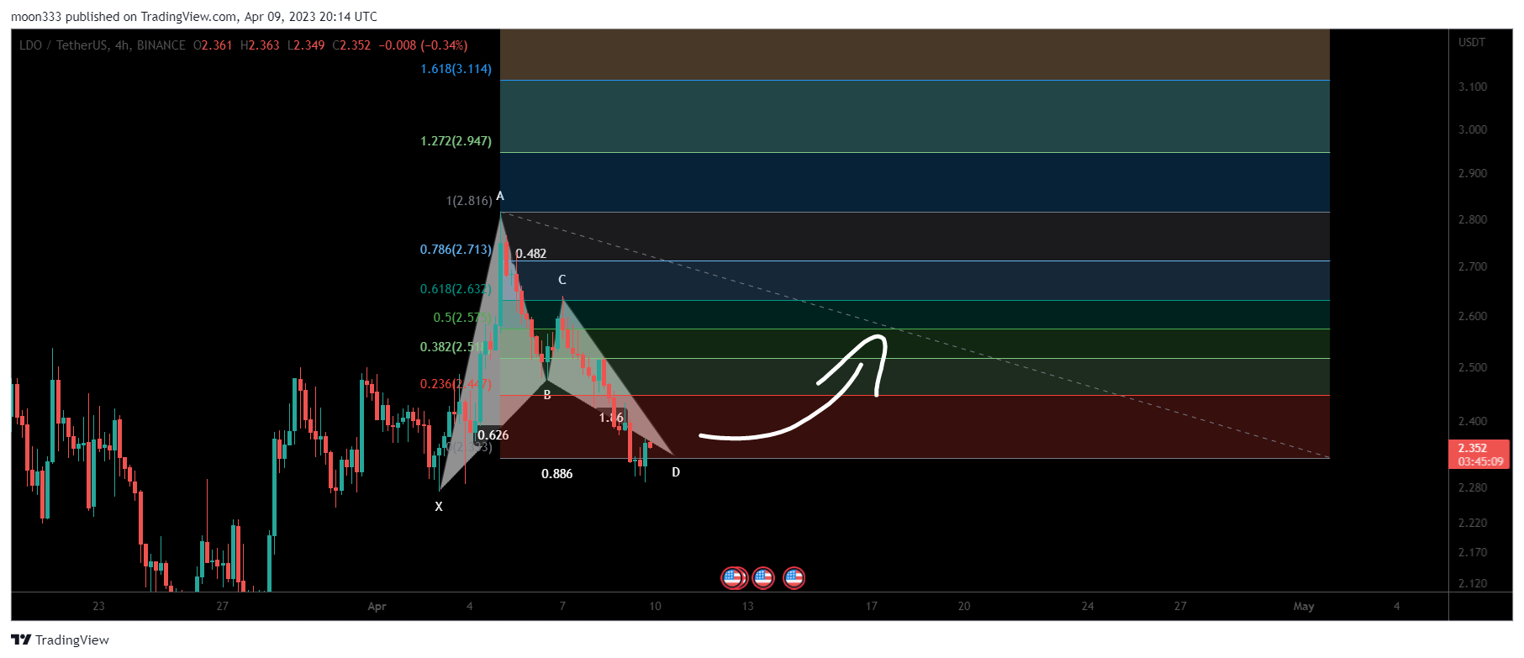
Task: Click date 20 on the time axis
Action: 964,606
